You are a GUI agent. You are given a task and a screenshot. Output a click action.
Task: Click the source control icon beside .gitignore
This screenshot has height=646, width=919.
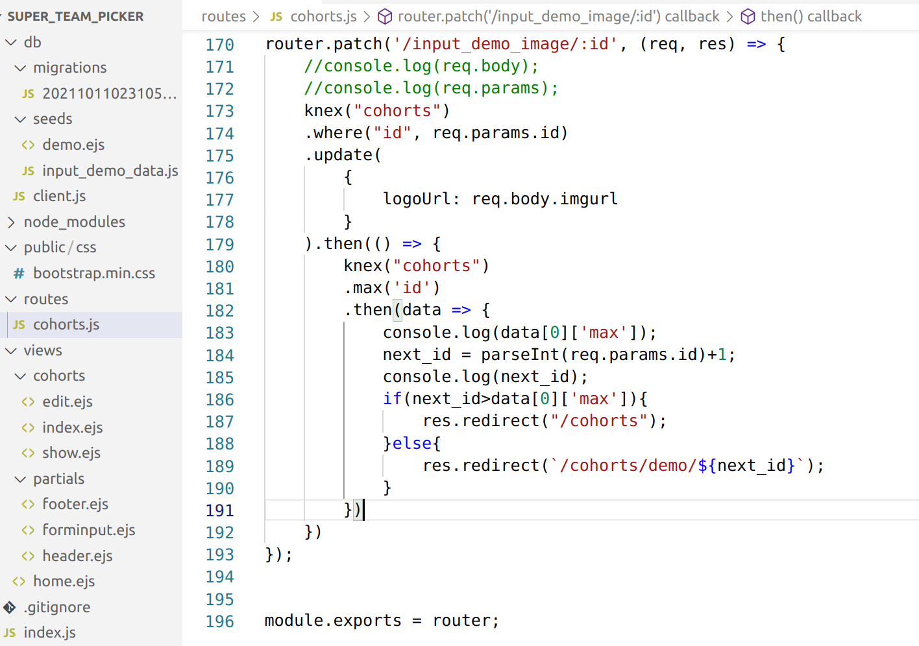coord(10,607)
